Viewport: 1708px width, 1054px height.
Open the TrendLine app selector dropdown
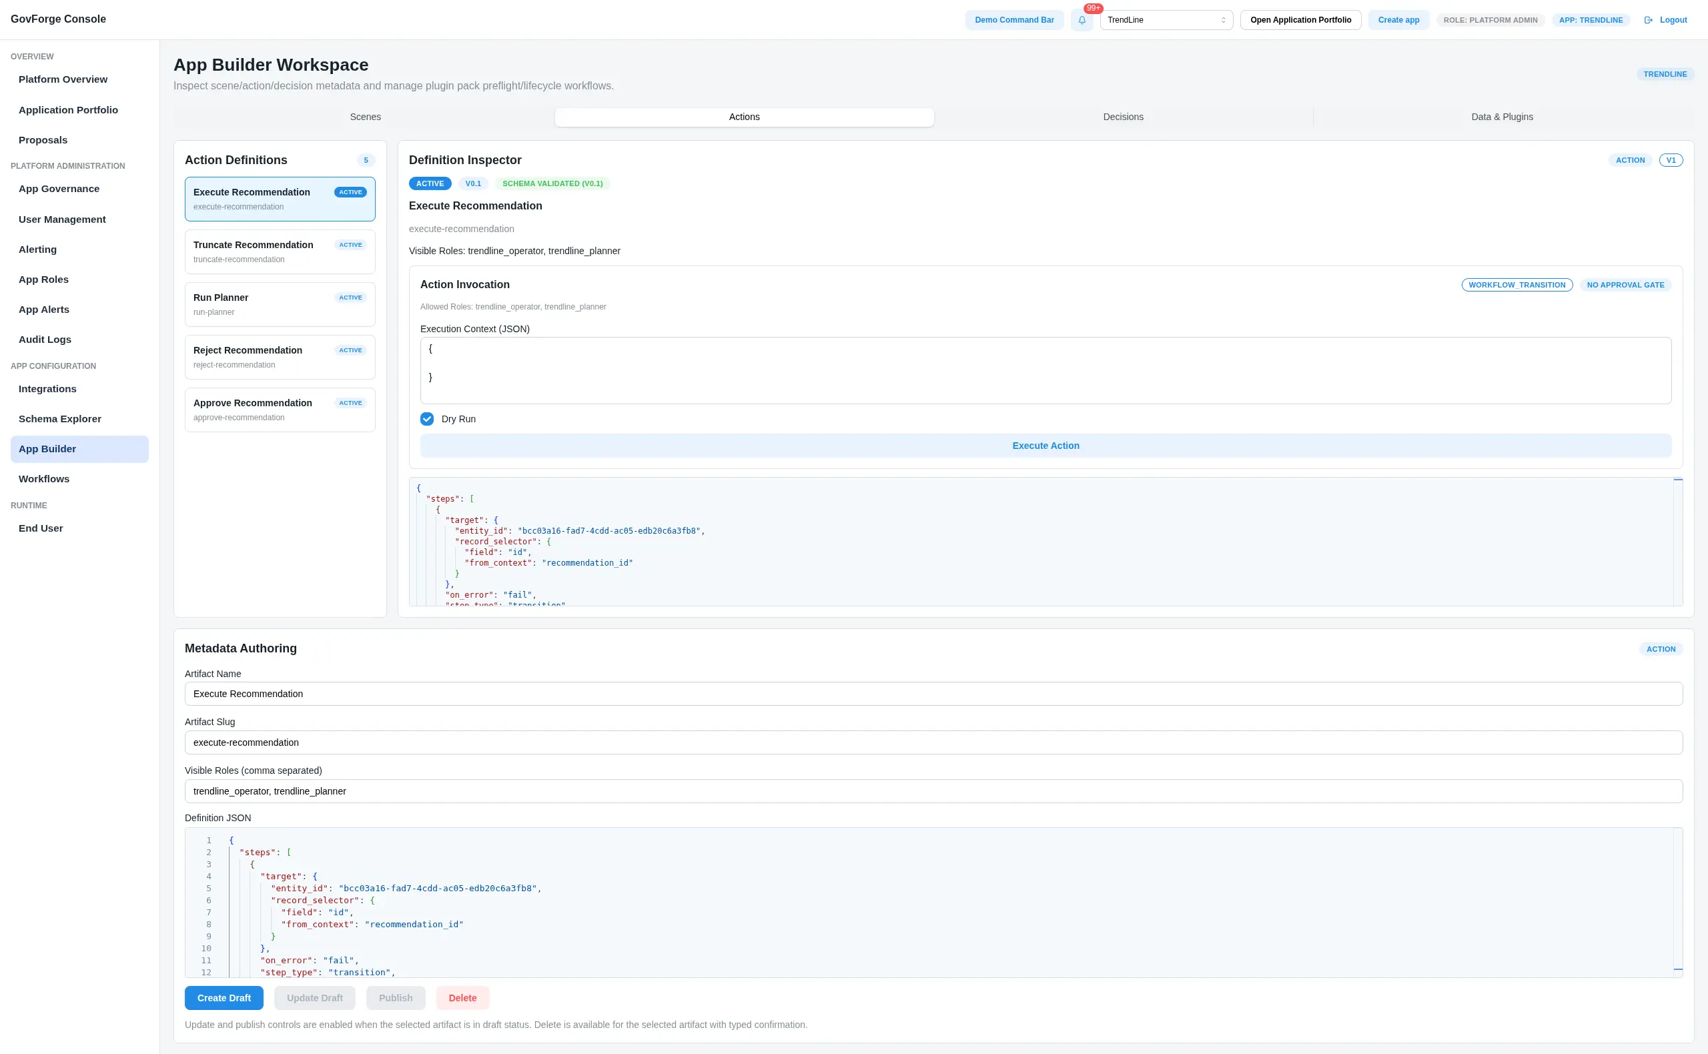1166,20
